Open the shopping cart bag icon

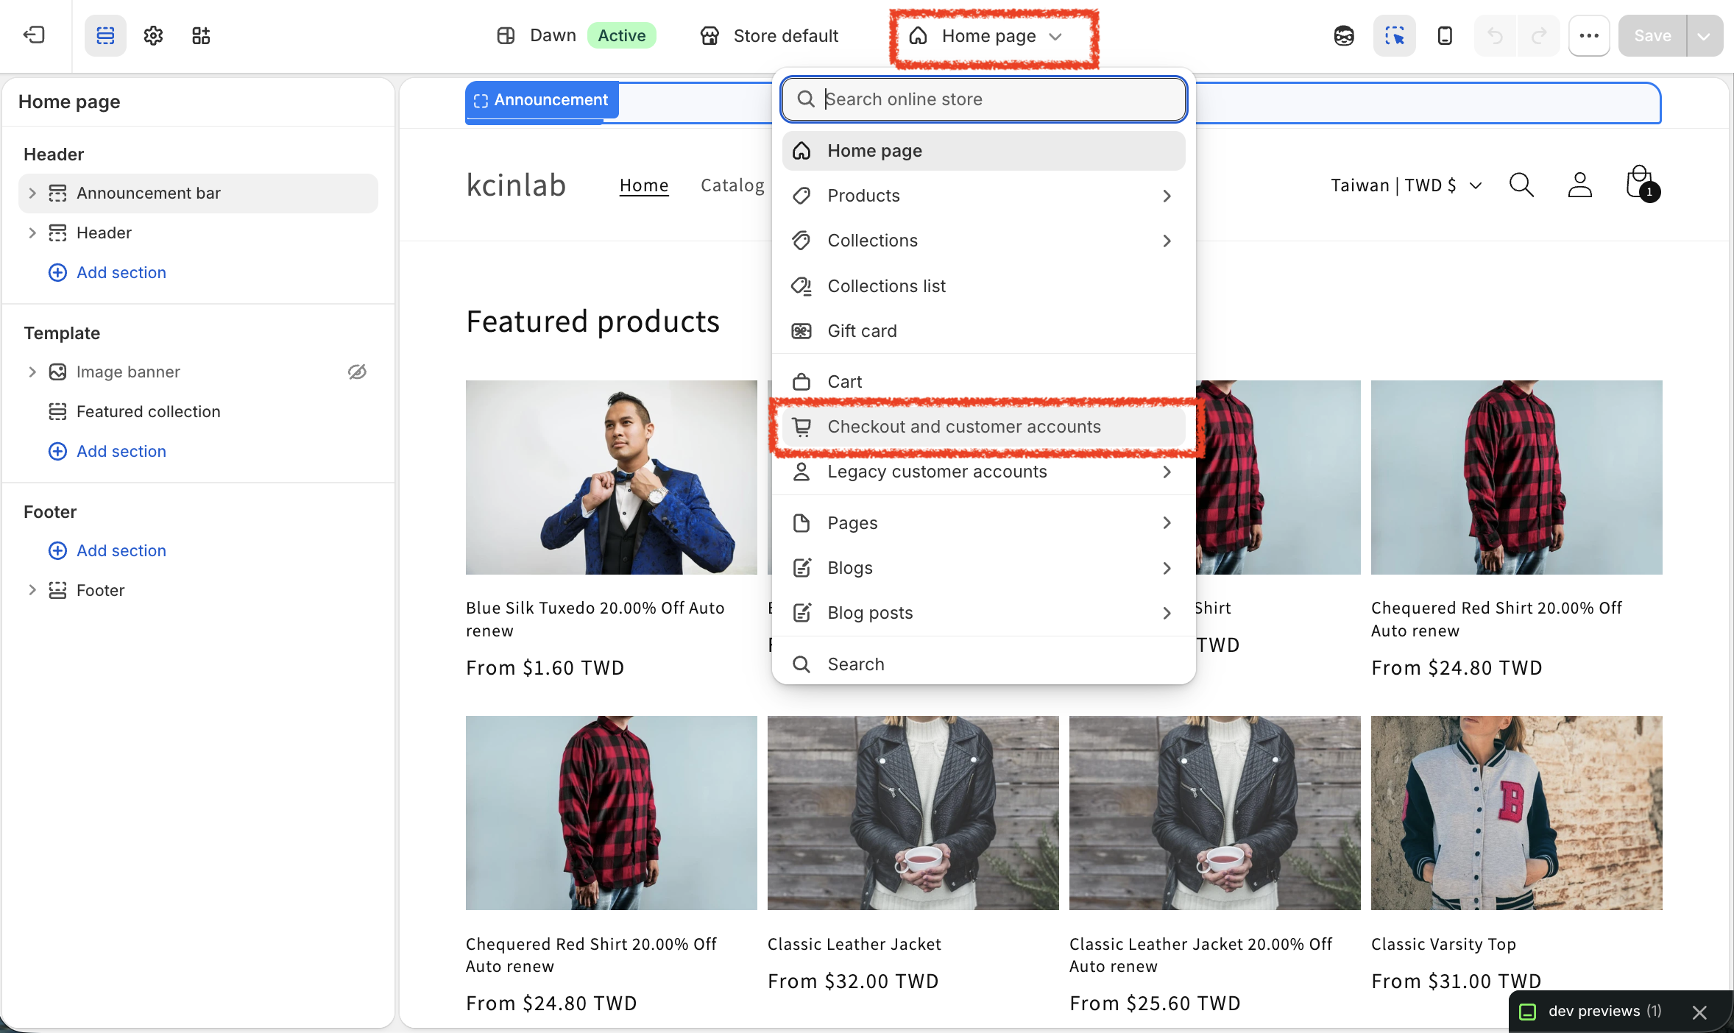tap(1641, 184)
